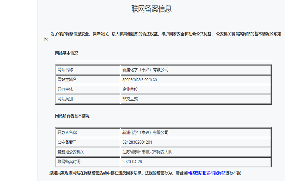Click the 2020-04-26 date value
Screen dimensions: 306x181
coord(132,162)
